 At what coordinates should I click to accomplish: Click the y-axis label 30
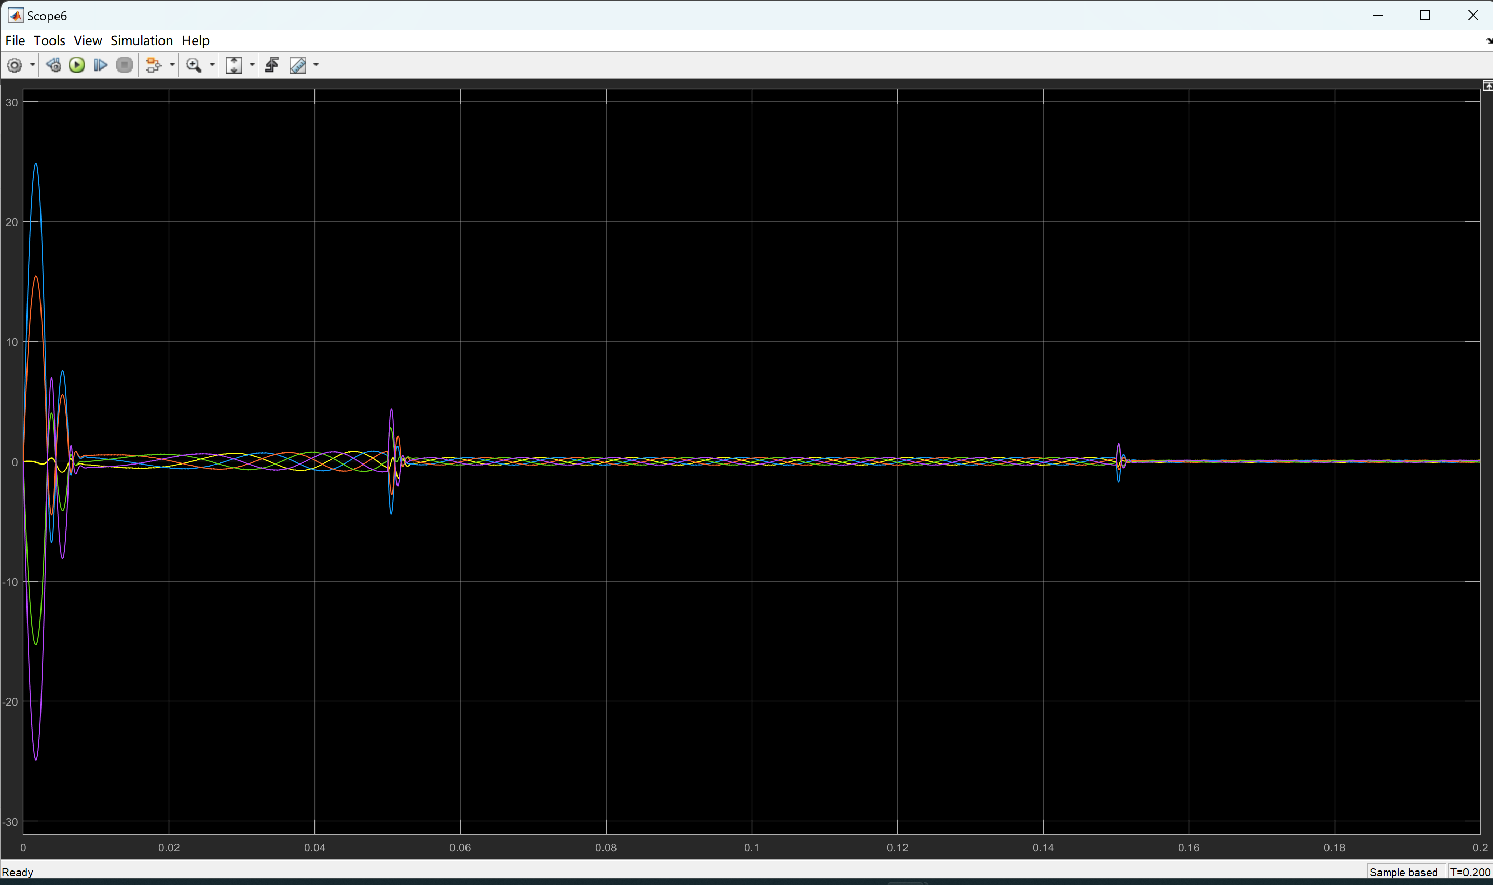(x=12, y=103)
